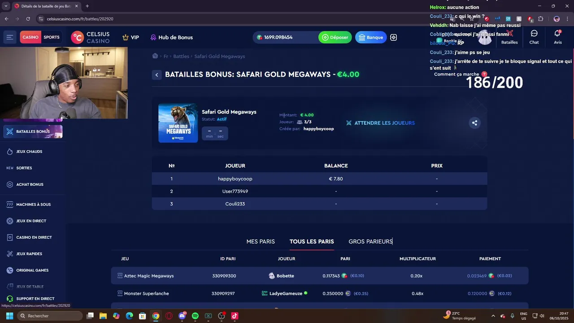Open Jeux en Direct in sidebar
Image resolution: width=574 pixels, height=323 pixels.
pos(31,221)
